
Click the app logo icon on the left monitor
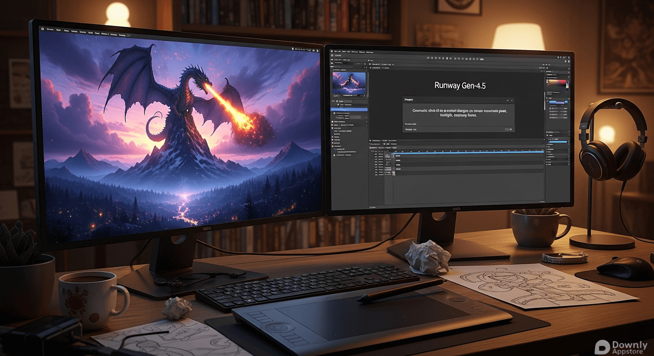tap(43, 29)
